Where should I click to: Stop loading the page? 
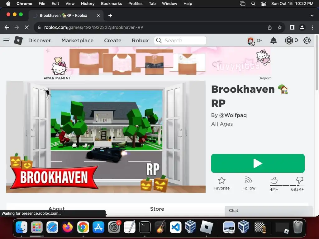(x=27, y=27)
